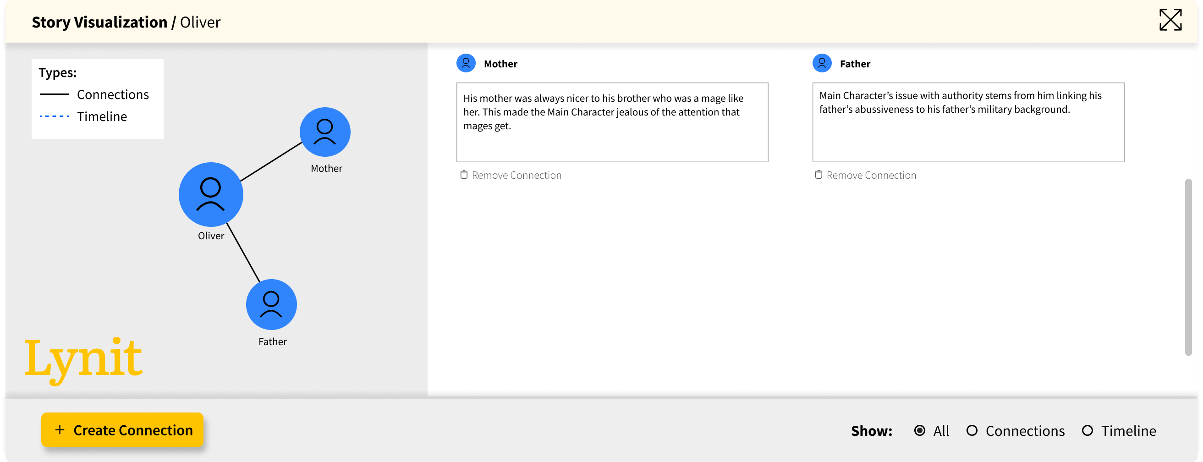Screen dimensions: 1203x462
Task: Click the Types: legend heading
Action: (57, 72)
